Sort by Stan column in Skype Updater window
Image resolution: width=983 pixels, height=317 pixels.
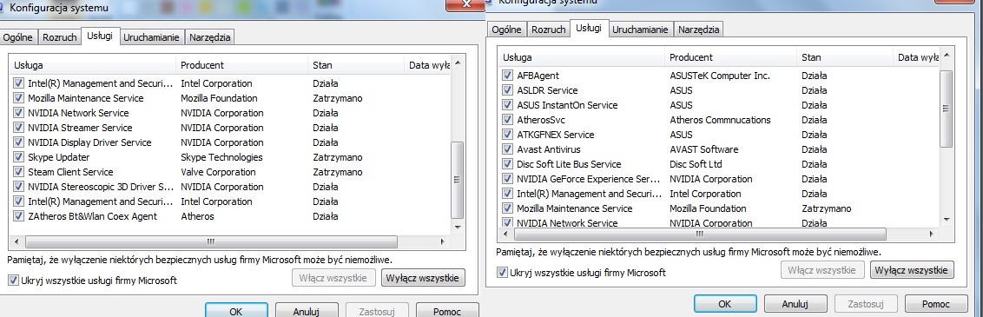pyautogui.click(x=355, y=65)
